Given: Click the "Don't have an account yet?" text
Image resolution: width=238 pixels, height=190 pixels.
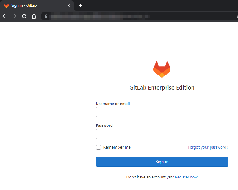Looking at the screenshot, I should (x=150, y=177).
